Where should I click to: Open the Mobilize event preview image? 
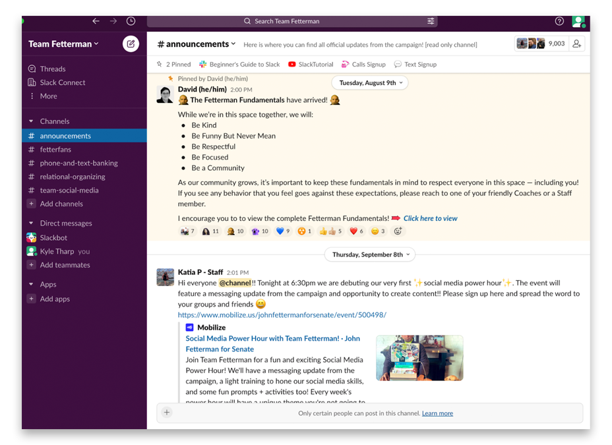click(x=419, y=357)
